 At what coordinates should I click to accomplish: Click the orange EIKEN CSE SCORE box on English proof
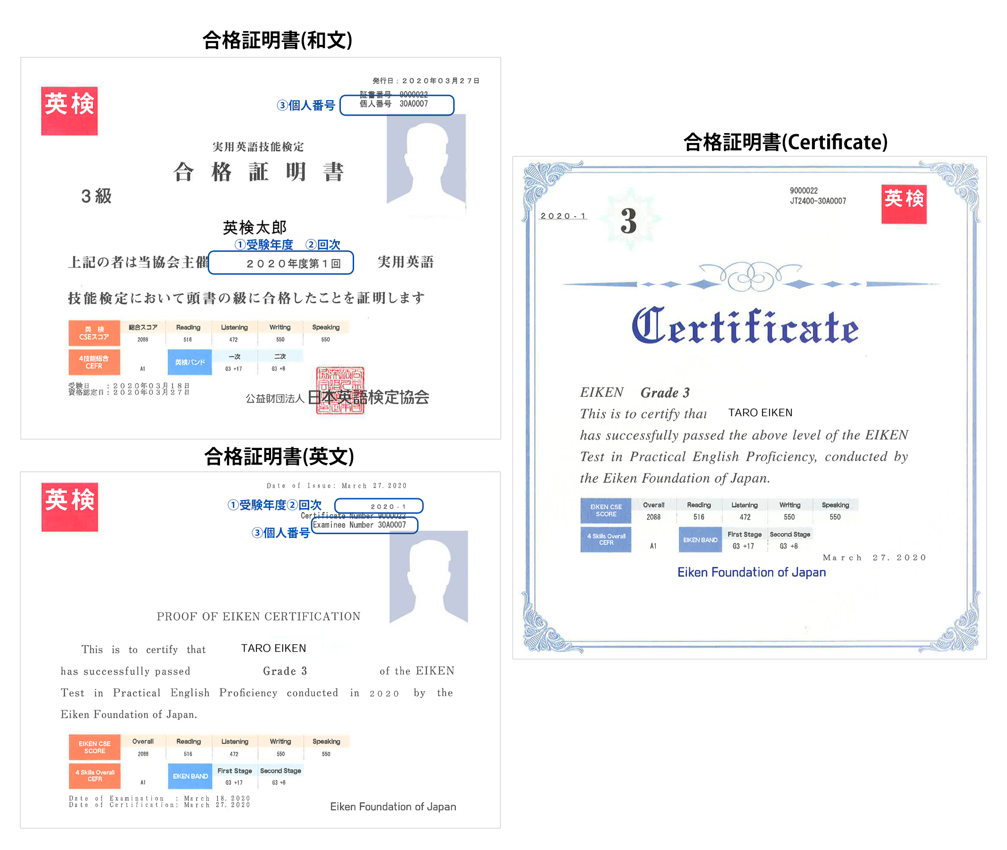[94, 748]
